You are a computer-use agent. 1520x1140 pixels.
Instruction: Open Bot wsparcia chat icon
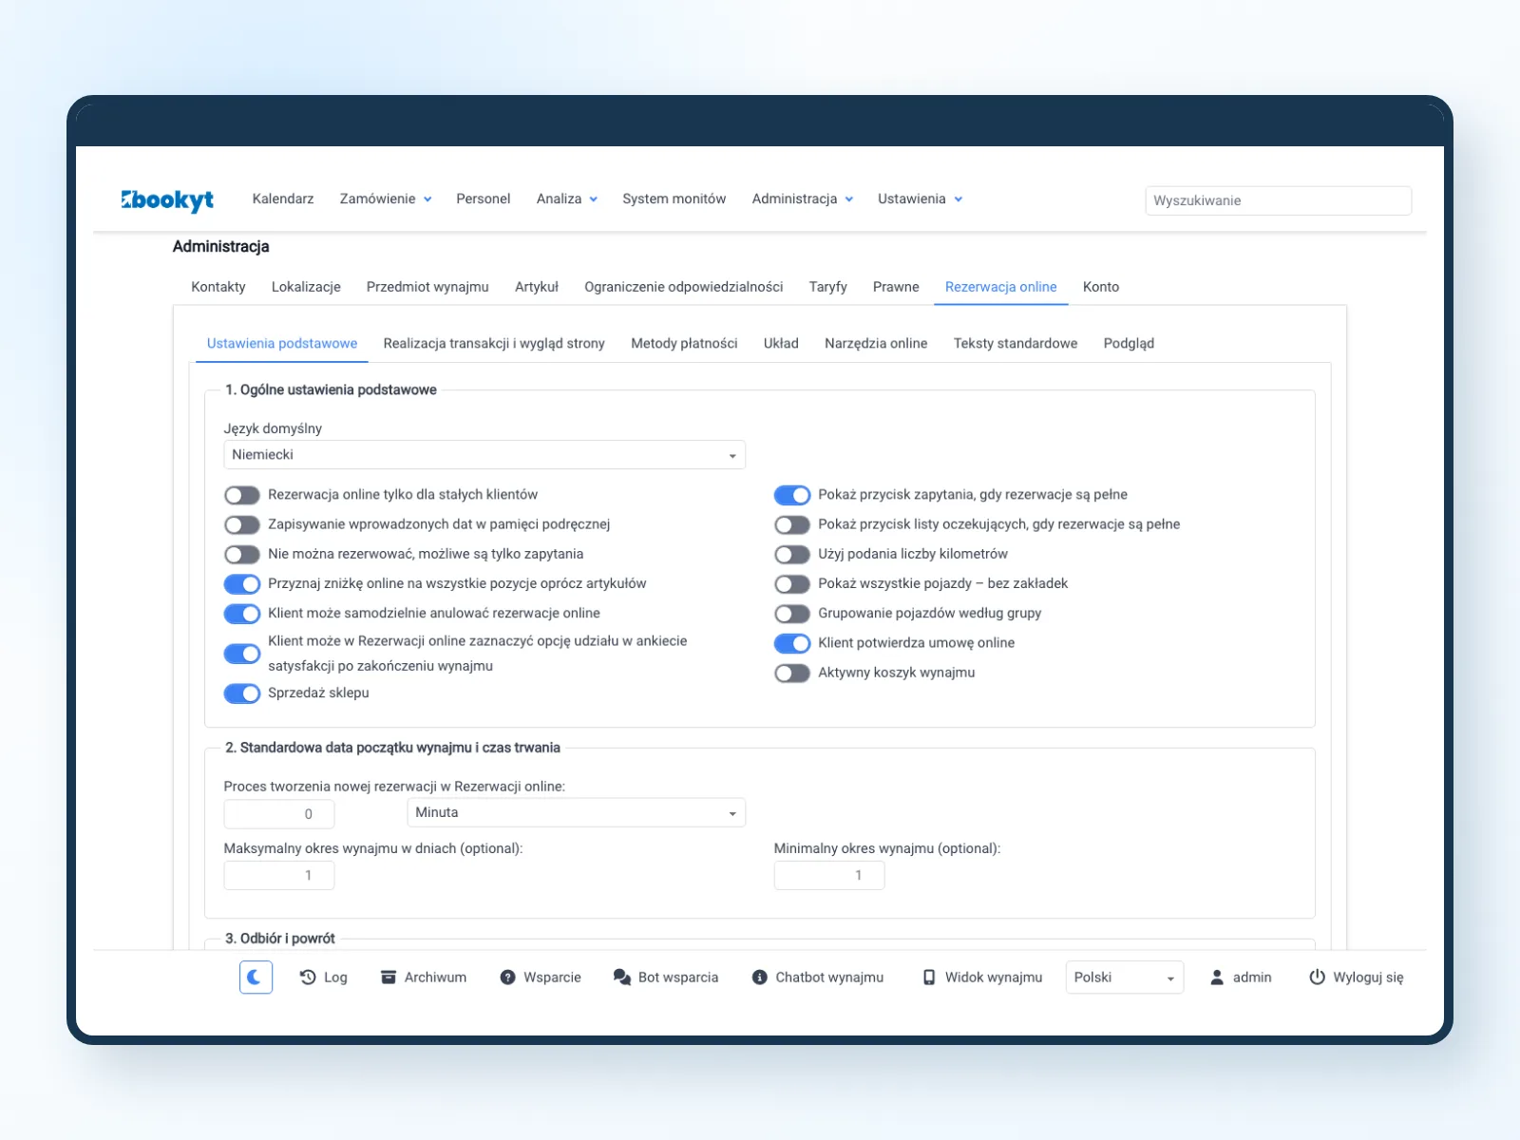pyautogui.click(x=622, y=977)
